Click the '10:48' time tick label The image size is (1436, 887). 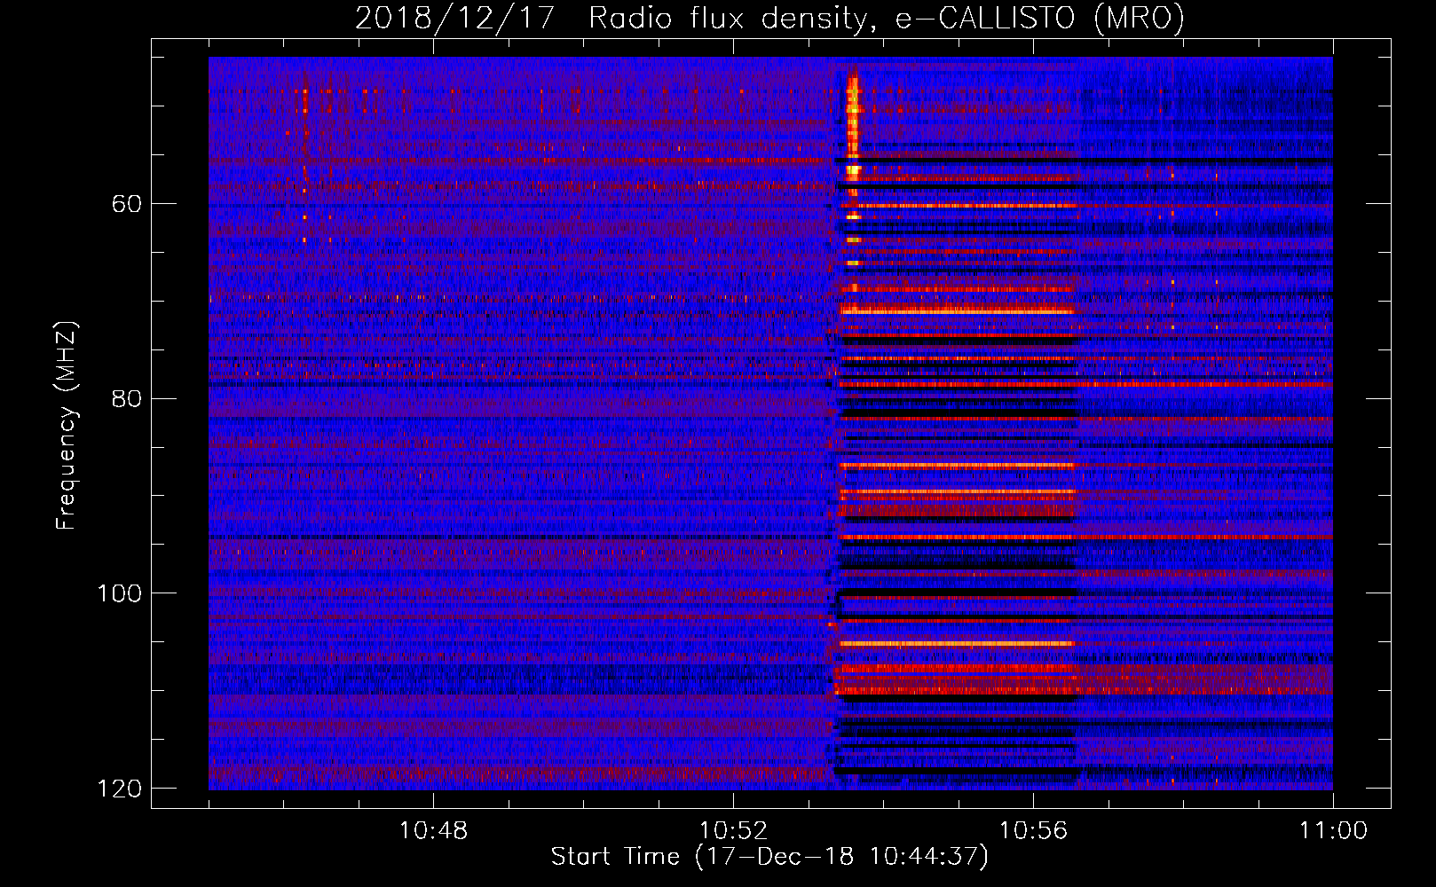click(433, 830)
